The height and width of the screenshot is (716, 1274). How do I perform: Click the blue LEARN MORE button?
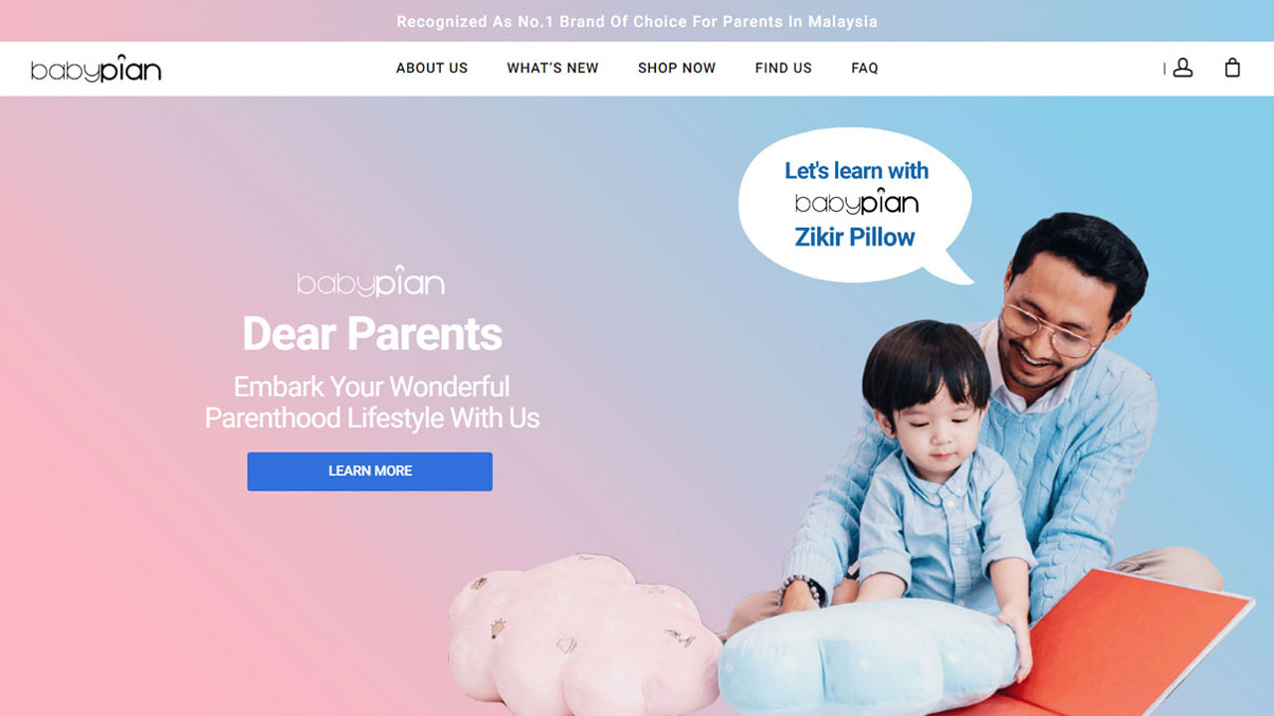[370, 471]
